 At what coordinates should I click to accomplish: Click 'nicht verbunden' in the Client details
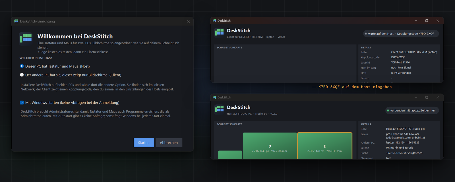coord(401,73)
